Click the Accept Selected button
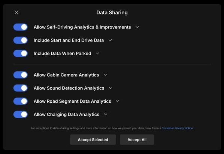The width and height of the screenshot is (224, 154). pos(93,140)
